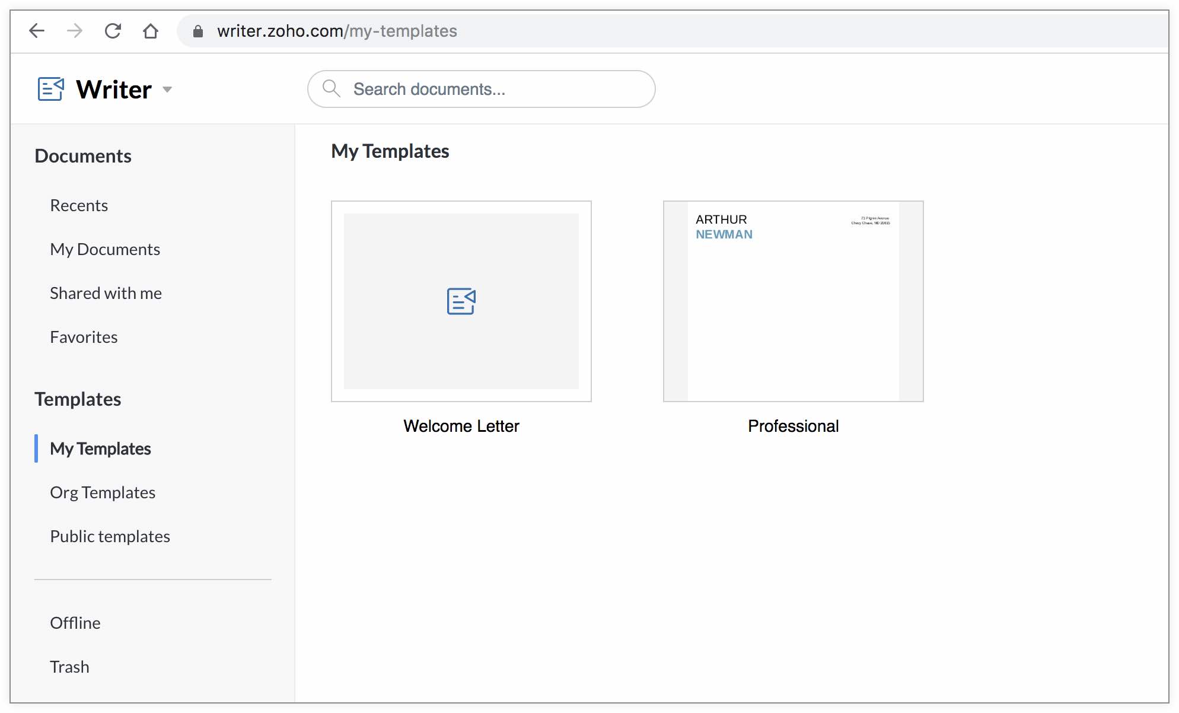Select My Templates in the sidebar
This screenshot has width=1179, height=713.
[x=100, y=448]
